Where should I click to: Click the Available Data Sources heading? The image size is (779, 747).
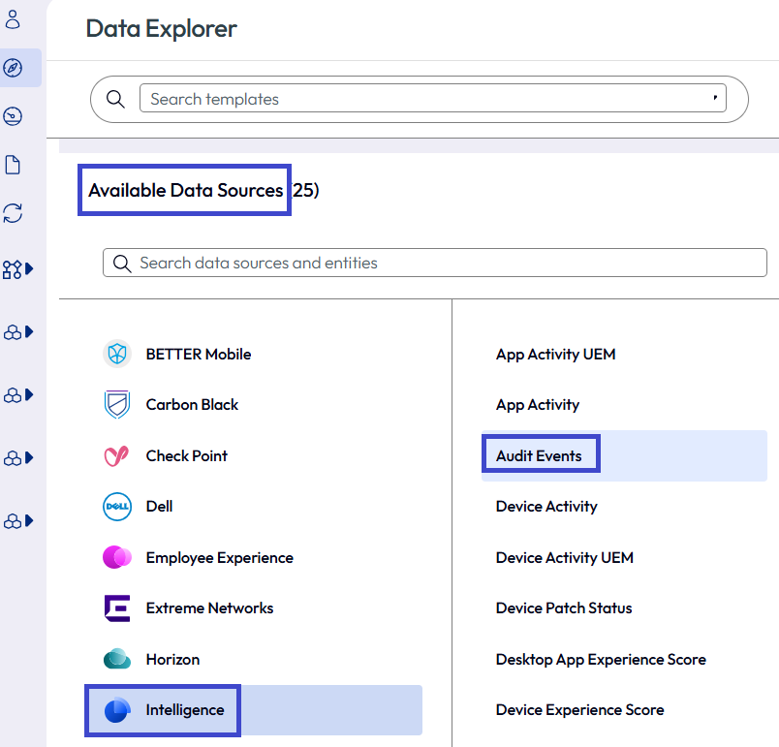tap(185, 190)
